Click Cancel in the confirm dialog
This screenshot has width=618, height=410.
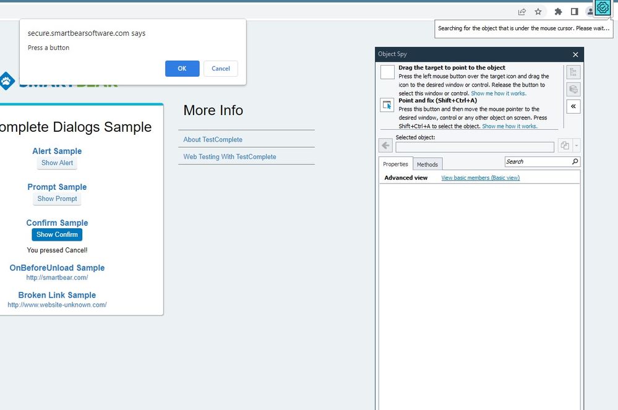click(221, 69)
